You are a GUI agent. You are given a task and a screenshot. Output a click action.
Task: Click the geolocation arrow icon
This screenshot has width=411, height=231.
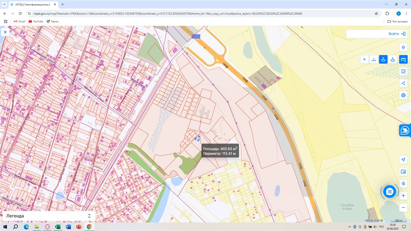tap(403, 160)
